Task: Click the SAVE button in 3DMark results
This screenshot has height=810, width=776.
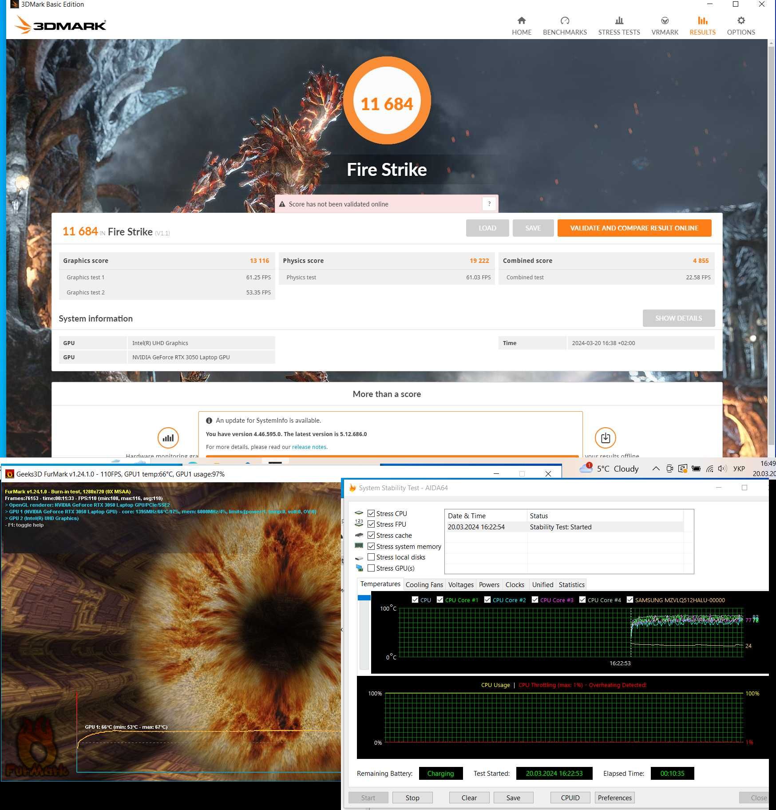Action: click(x=533, y=228)
